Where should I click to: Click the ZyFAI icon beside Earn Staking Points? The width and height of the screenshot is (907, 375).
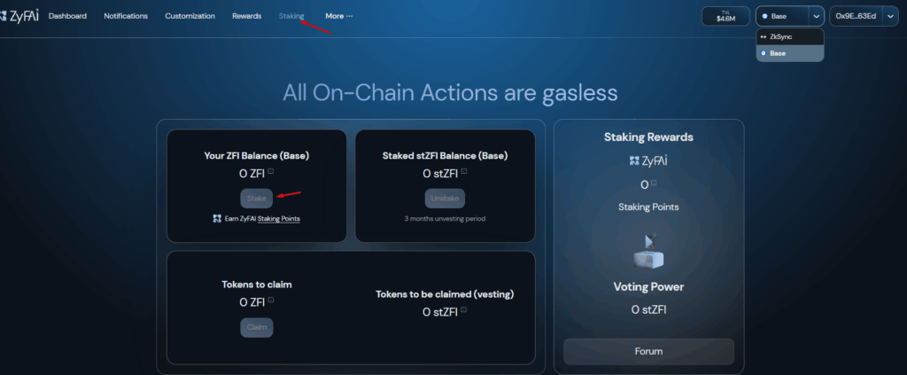[x=217, y=218]
